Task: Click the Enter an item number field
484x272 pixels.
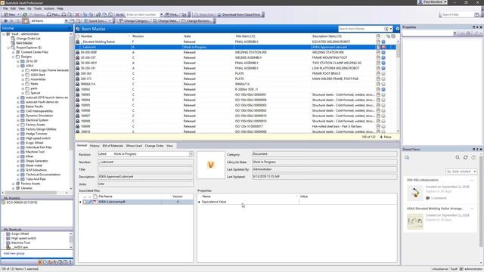Action: [142, 14]
